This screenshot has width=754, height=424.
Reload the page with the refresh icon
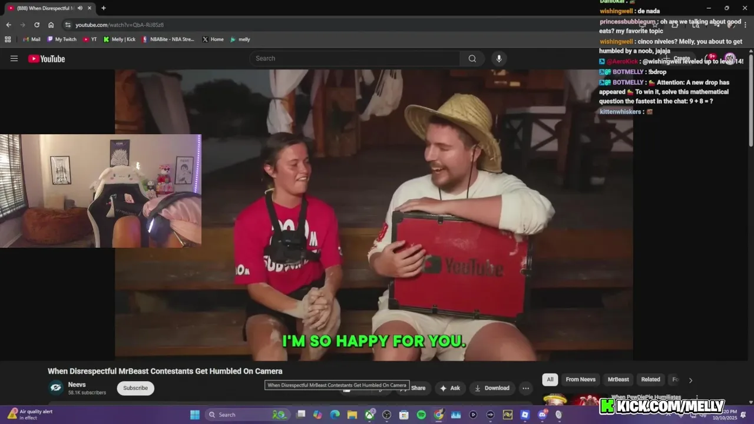[x=37, y=25]
